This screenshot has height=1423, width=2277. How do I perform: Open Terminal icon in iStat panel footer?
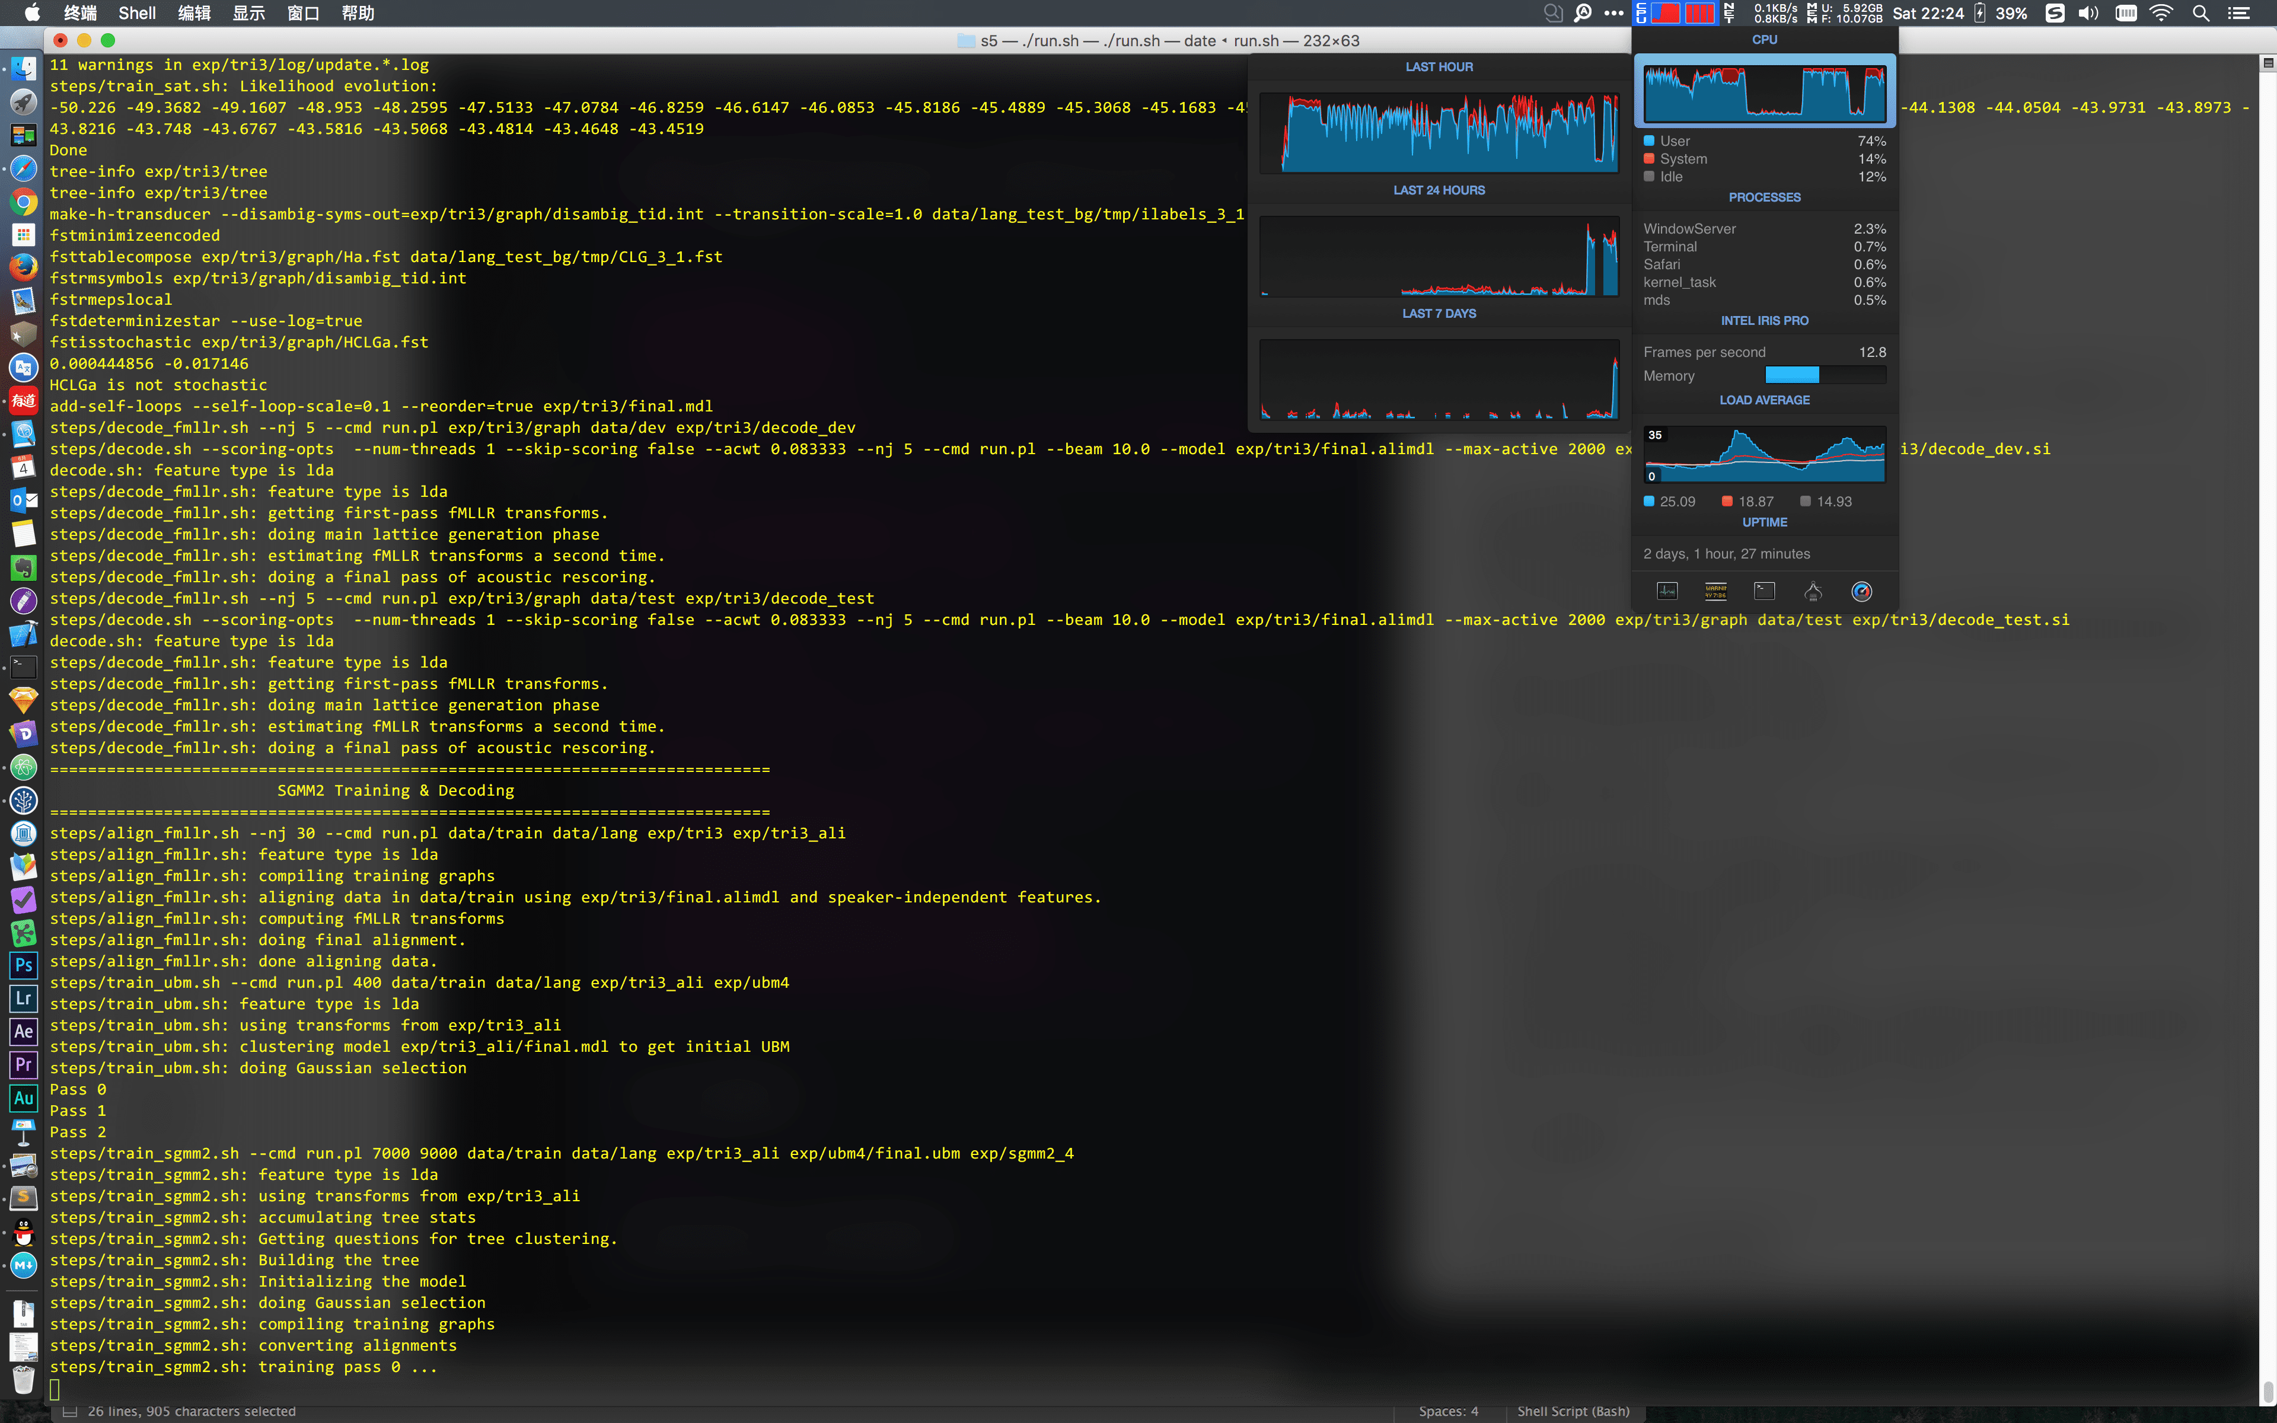point(1764,591)
